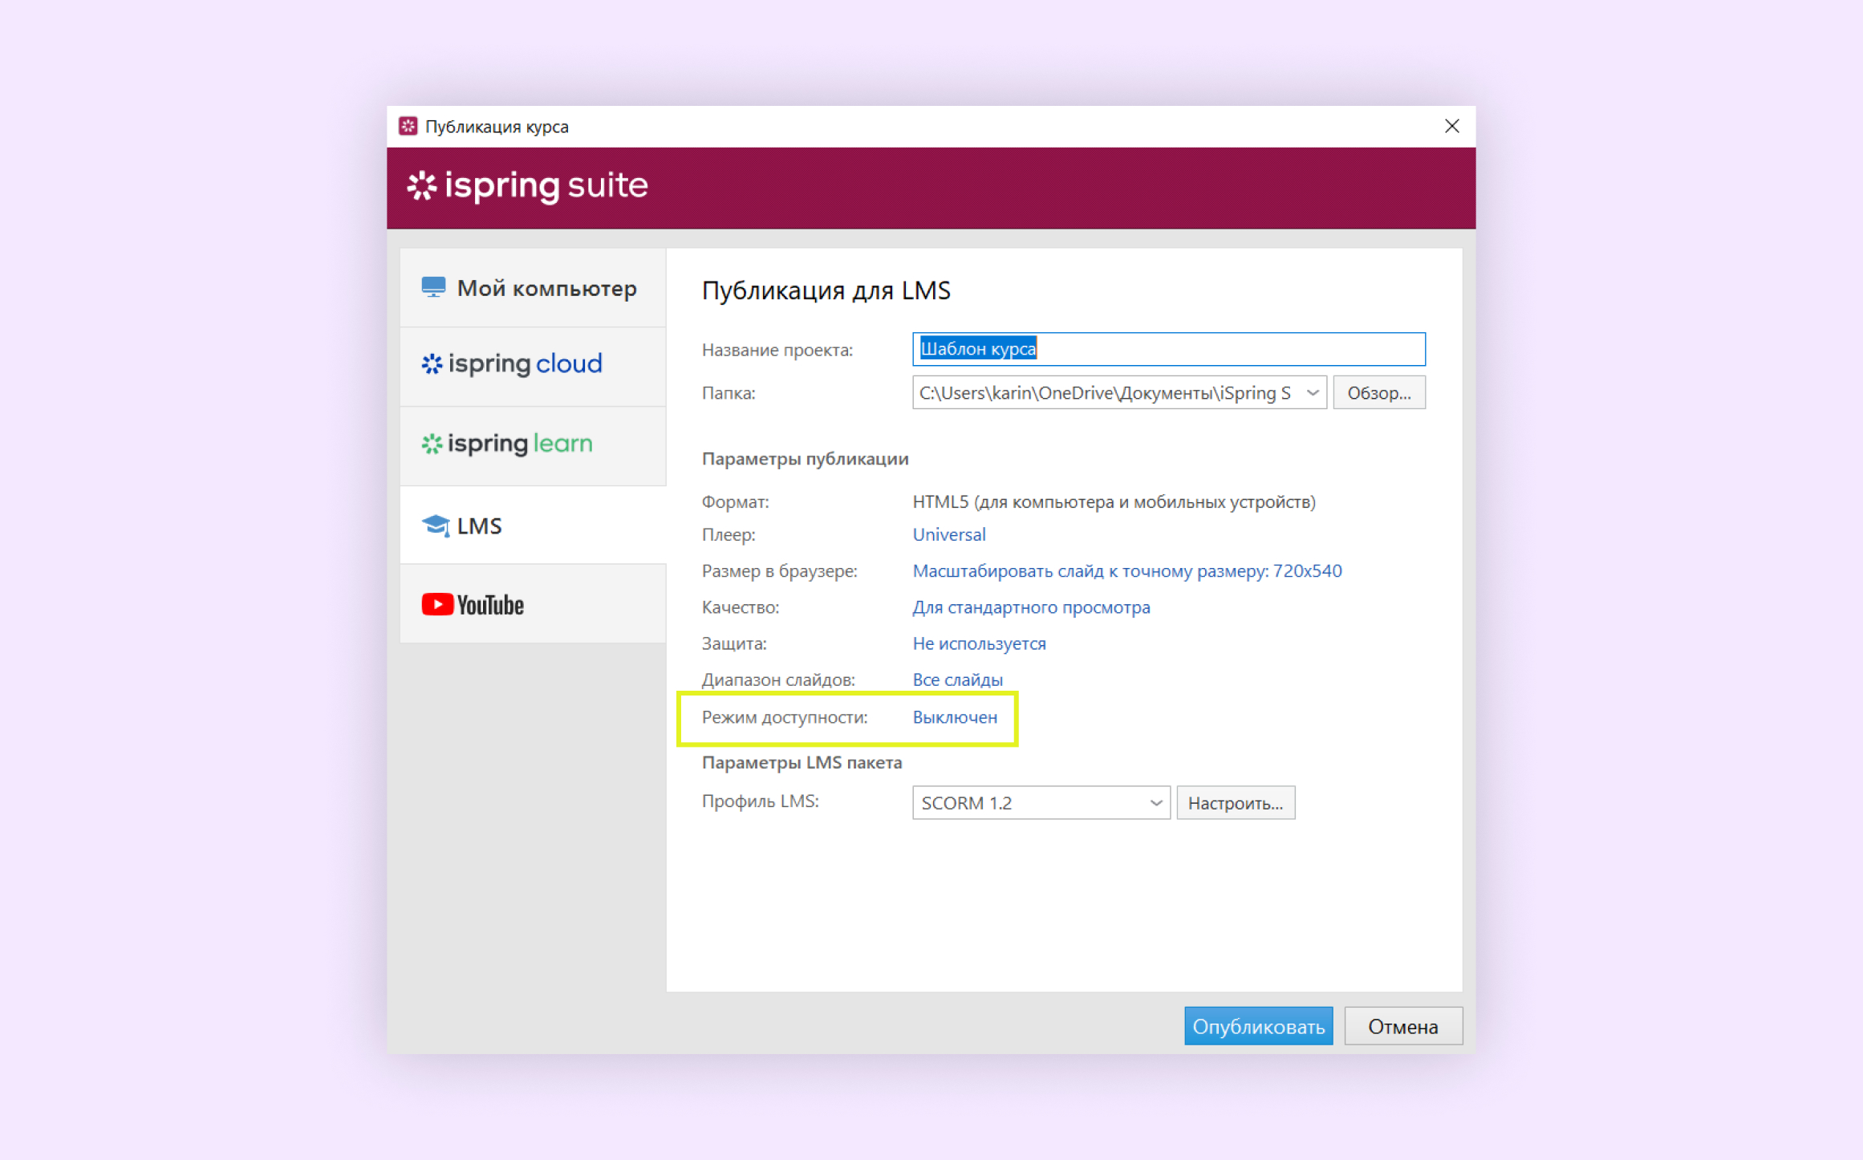Switch to iSpring Cloud tab
1863x1160 pixels.
(x=533, y=365)
